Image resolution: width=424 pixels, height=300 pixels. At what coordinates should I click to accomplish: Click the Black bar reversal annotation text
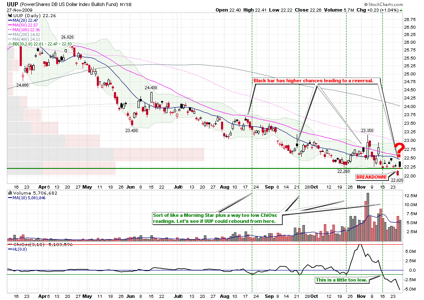tap(313, 81)
